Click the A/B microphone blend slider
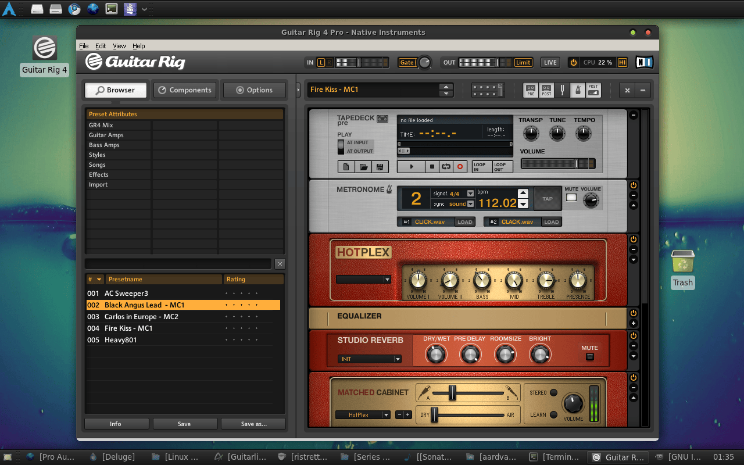Image resolution: width=744 pixels, height=465 pixels. (x=468, y=393)
